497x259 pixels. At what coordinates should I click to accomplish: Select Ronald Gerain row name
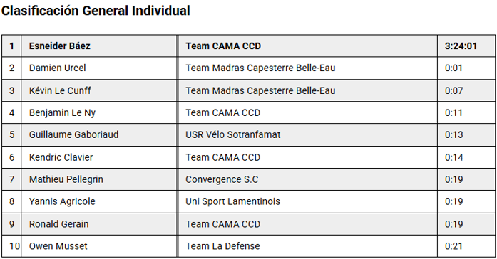(59, 224)
